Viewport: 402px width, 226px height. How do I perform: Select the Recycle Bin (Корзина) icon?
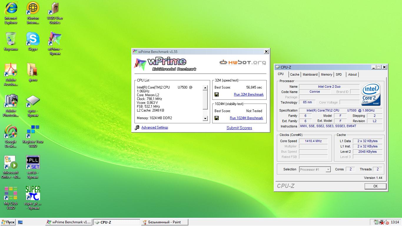click(11, 41)
